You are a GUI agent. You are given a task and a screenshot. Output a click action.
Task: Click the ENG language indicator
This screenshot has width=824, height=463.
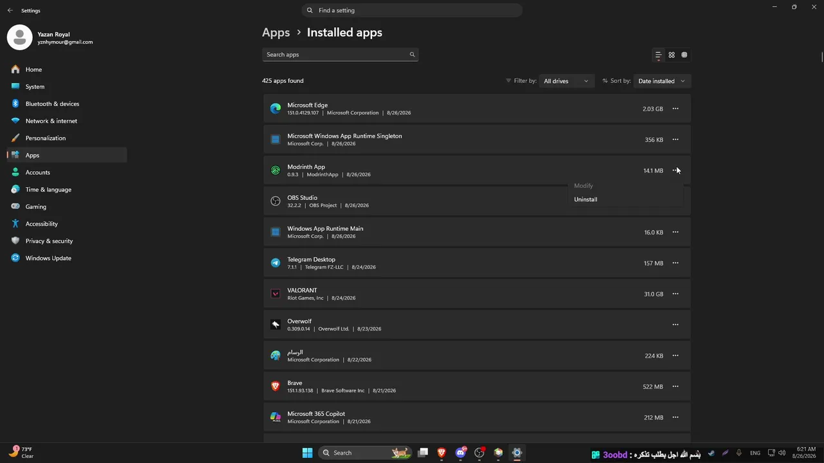[x=755, y=453]
